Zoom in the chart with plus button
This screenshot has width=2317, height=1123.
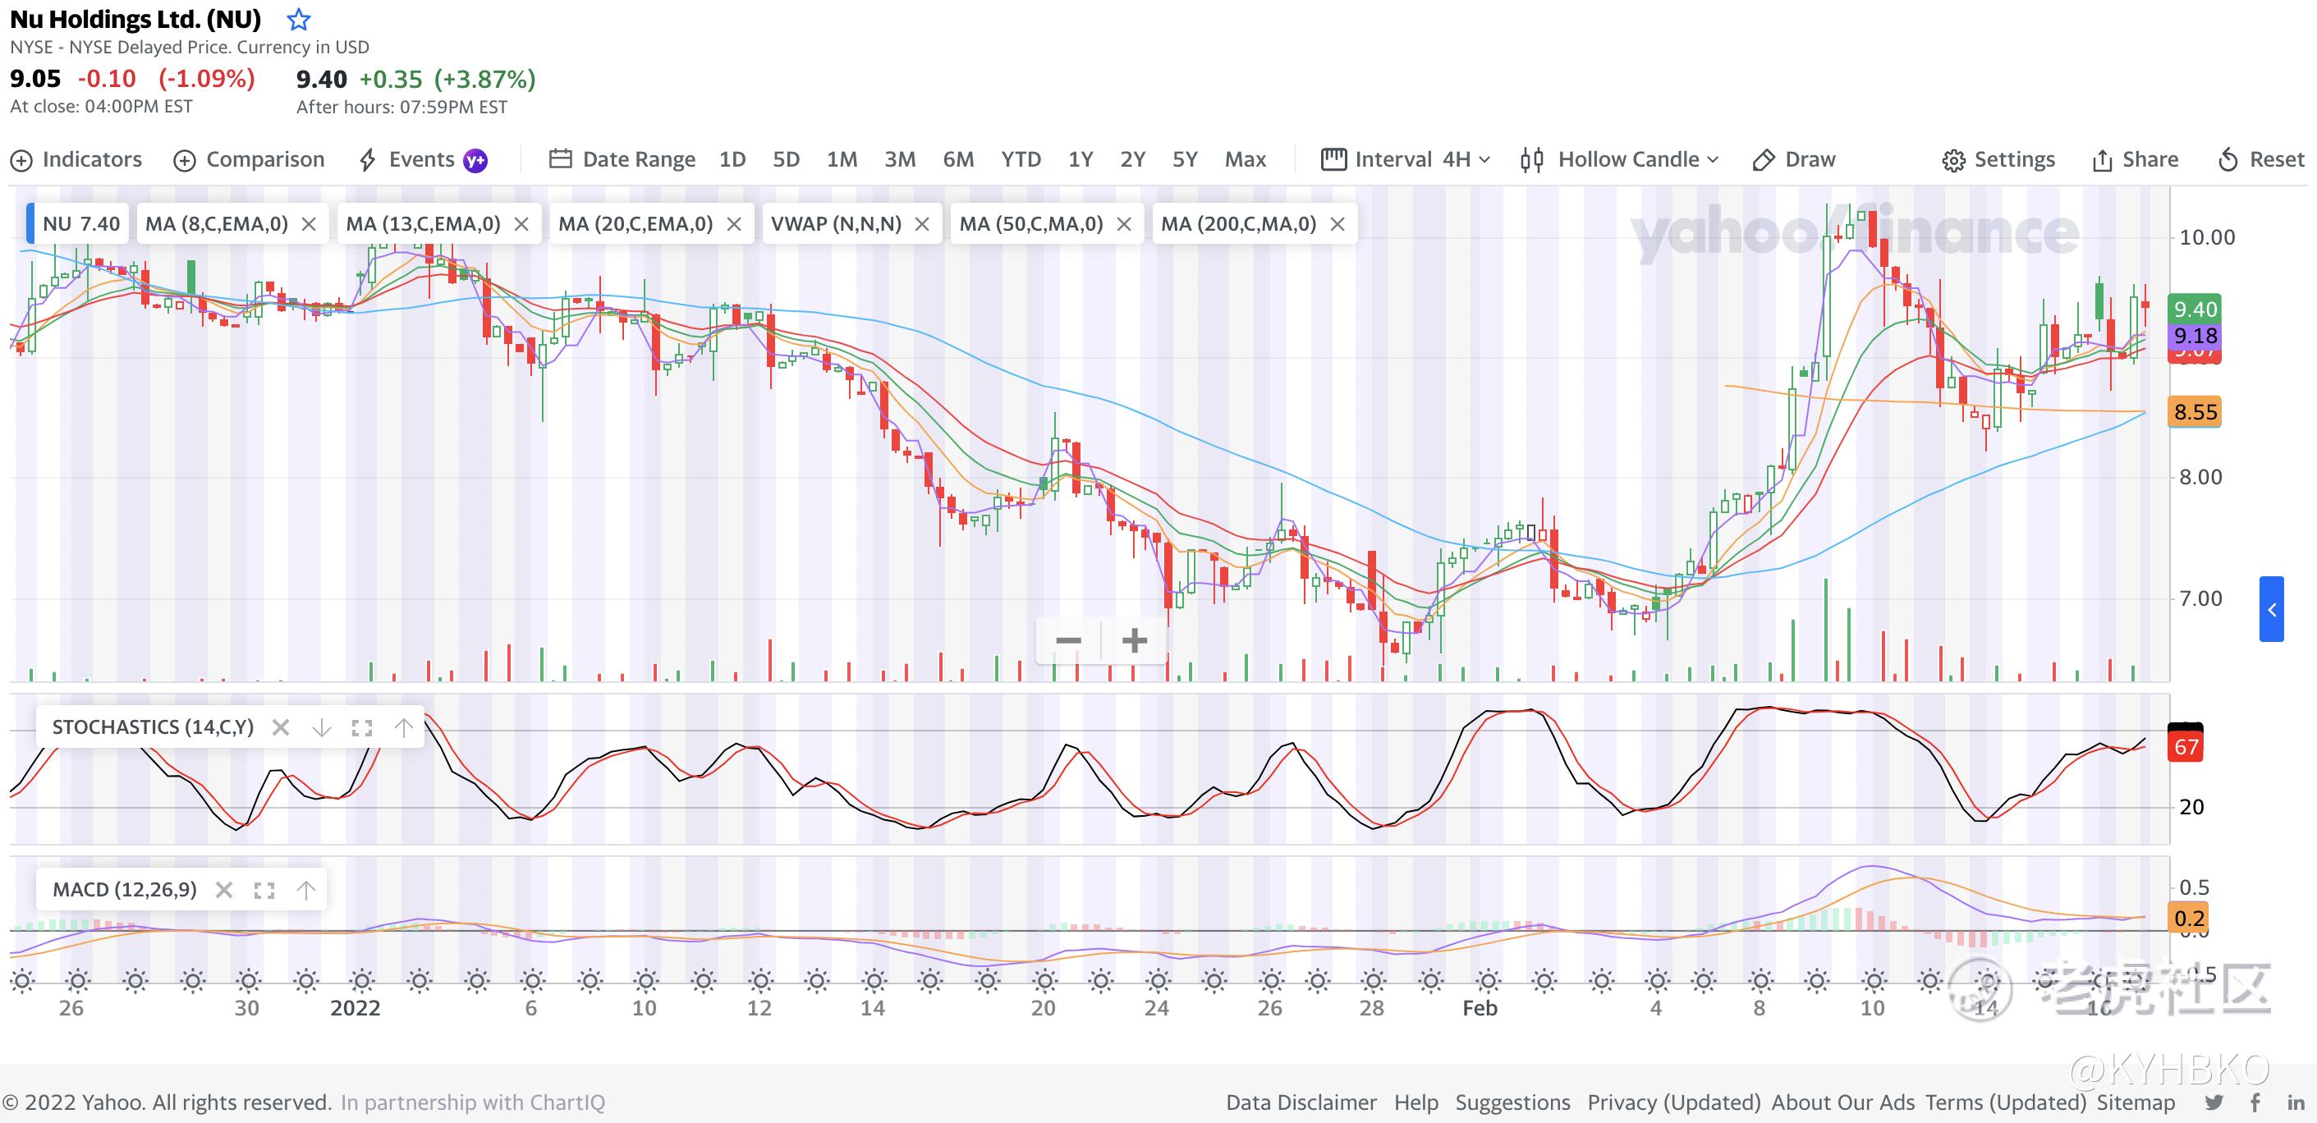pos(1134,640)
